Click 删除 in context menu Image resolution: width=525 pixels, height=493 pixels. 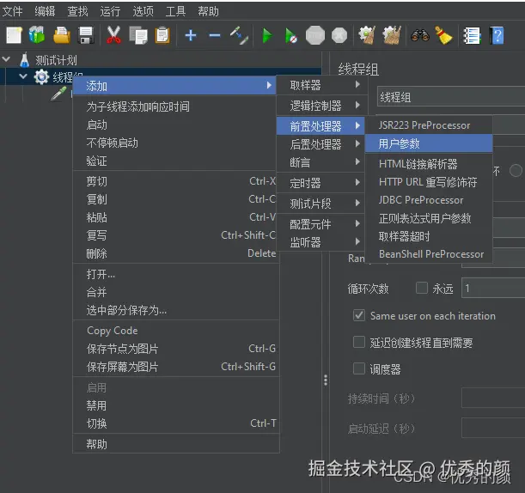pos(175,253)
